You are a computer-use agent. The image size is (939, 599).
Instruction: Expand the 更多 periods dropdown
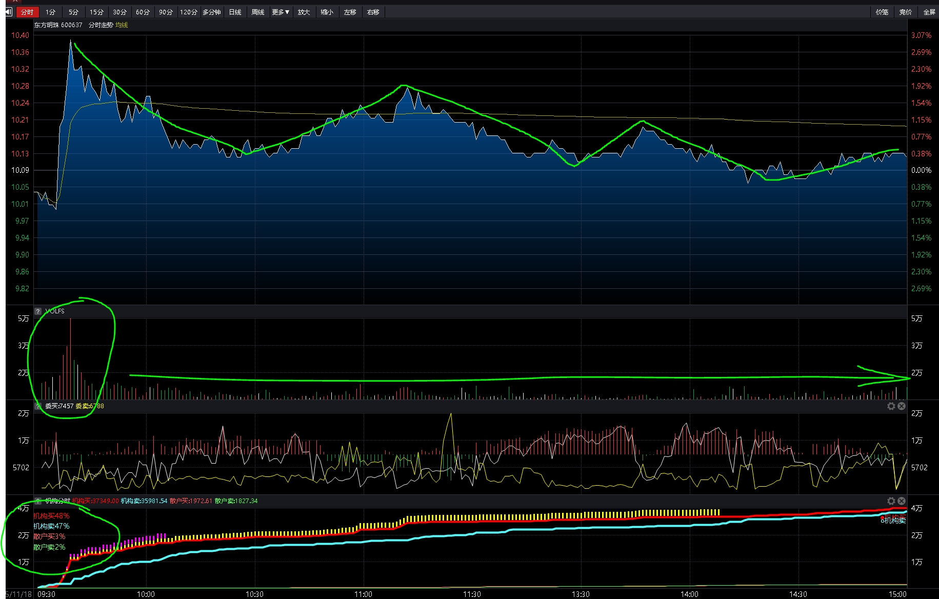click(x=281, y=12)
